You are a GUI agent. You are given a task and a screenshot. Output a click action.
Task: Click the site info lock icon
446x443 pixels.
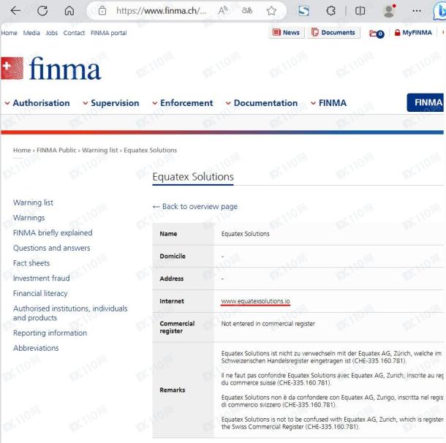click(102, 11)
